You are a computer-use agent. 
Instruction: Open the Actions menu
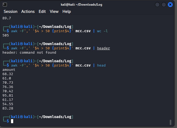28,12
